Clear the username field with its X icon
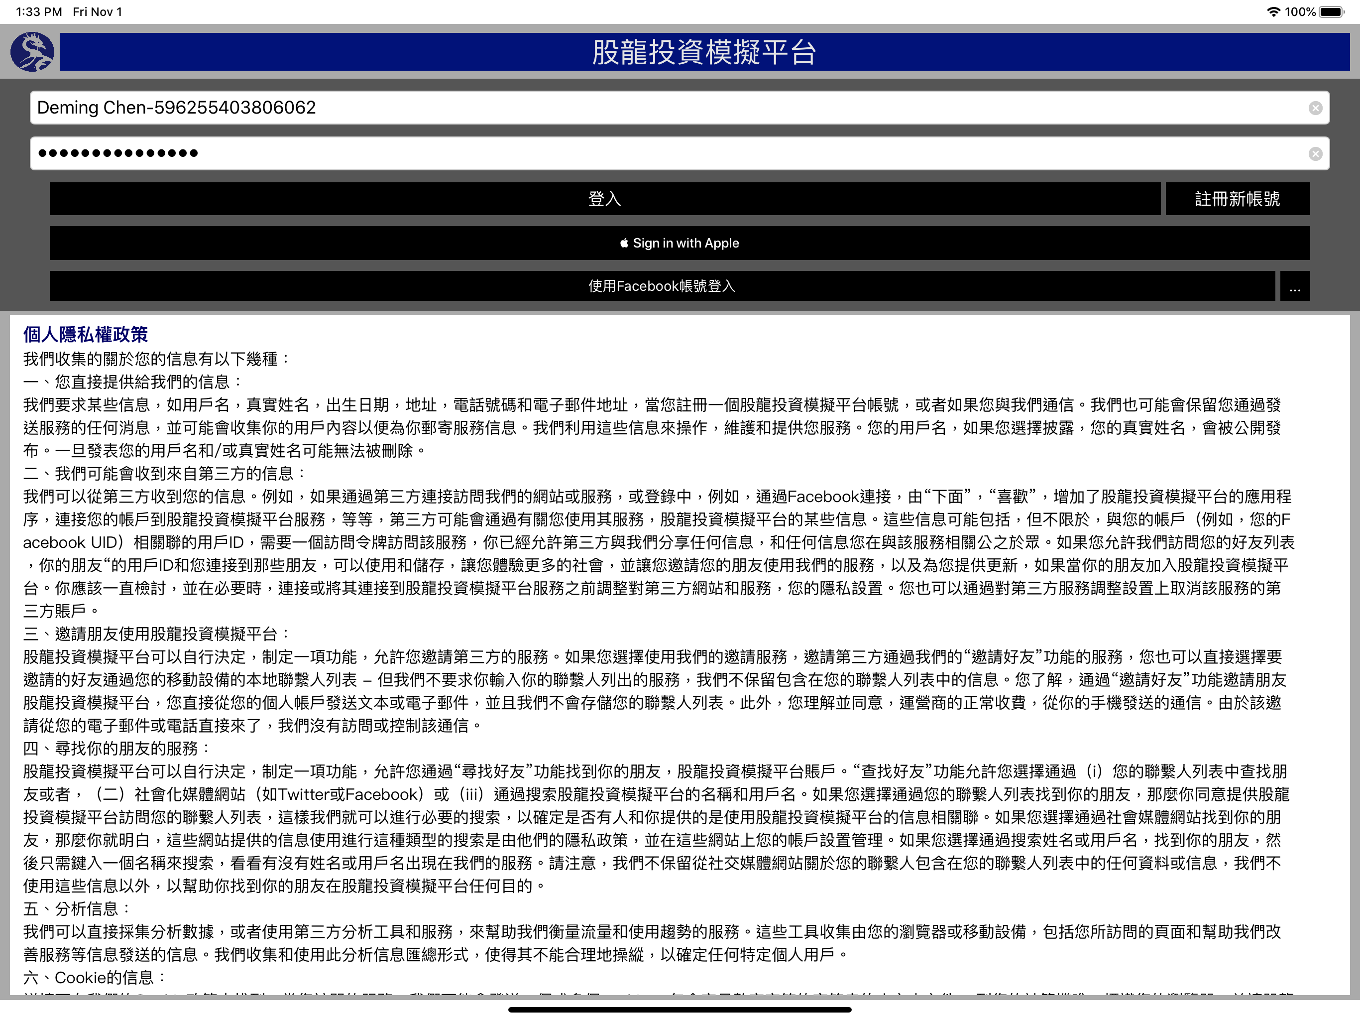Image resolution: width=1360 pixels, height=1020 pixels. pos(1315,108)
